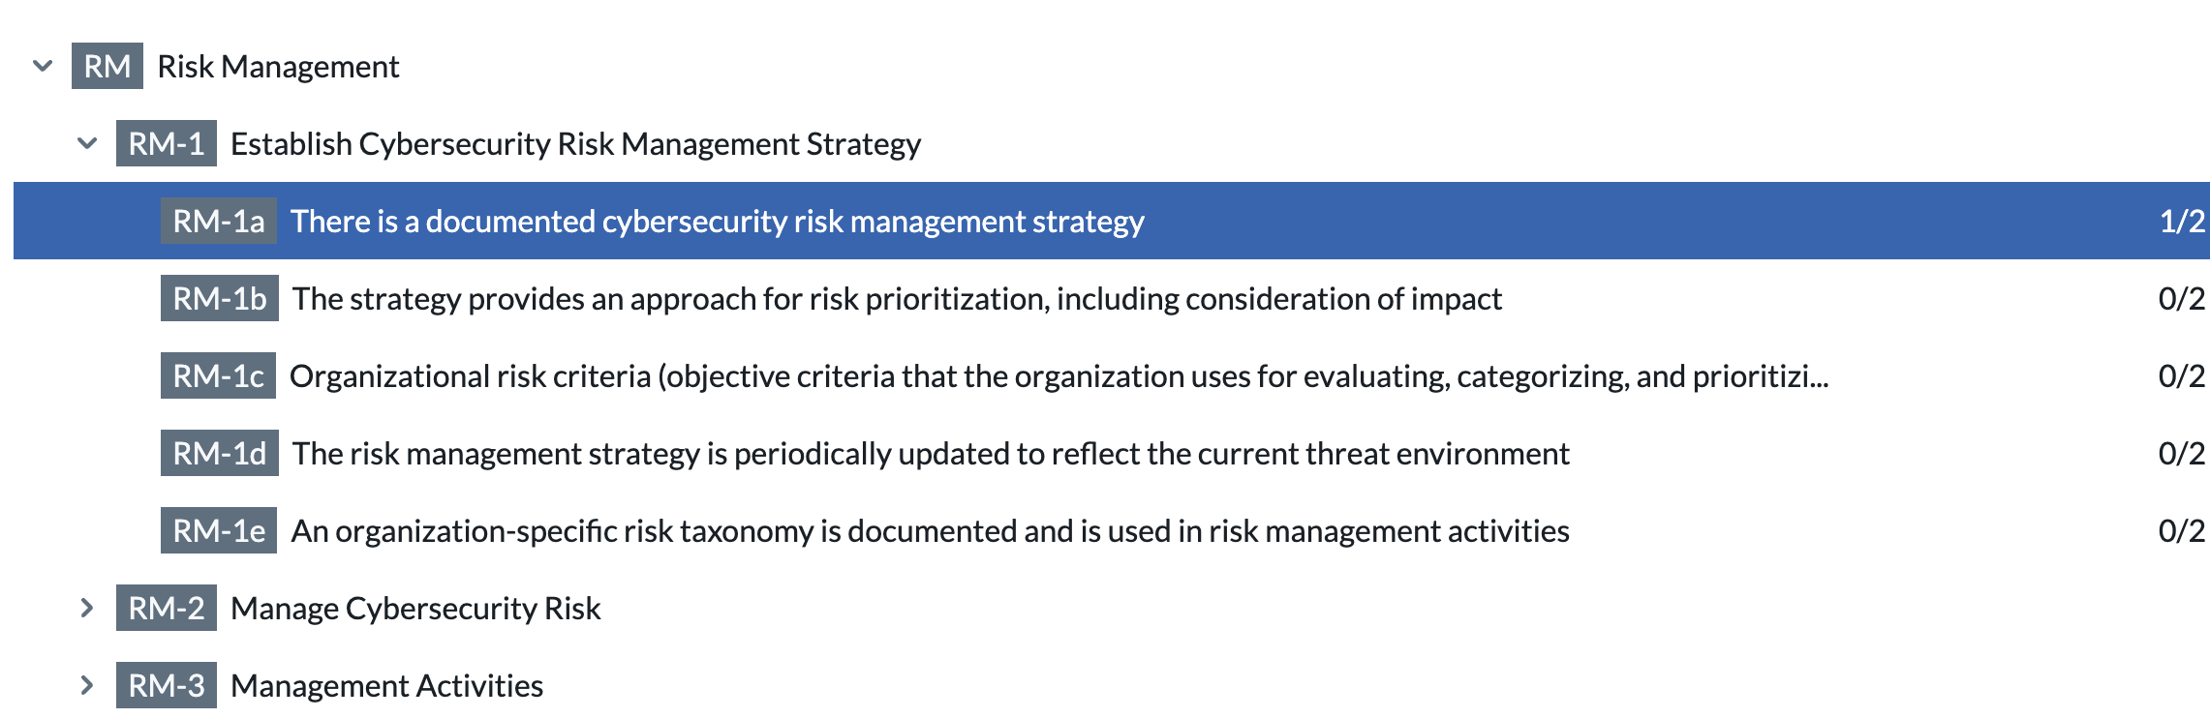Open the Organizational risk criteria practice
The image size is (2210, 718).
(x=1112, y=375)
